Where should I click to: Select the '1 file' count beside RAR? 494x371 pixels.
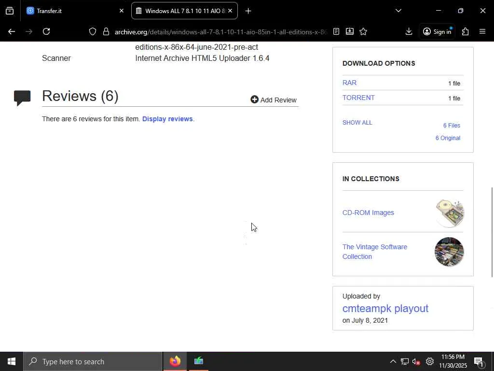454,83
